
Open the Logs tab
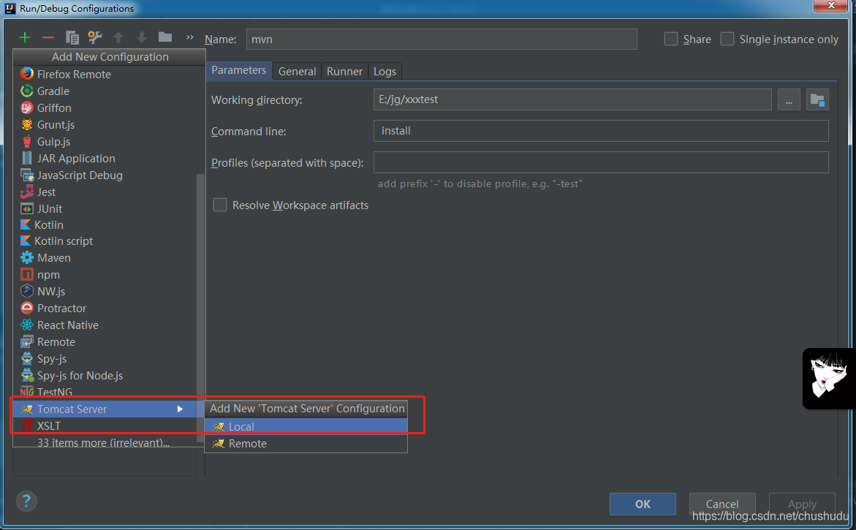(x=385, y=72)
